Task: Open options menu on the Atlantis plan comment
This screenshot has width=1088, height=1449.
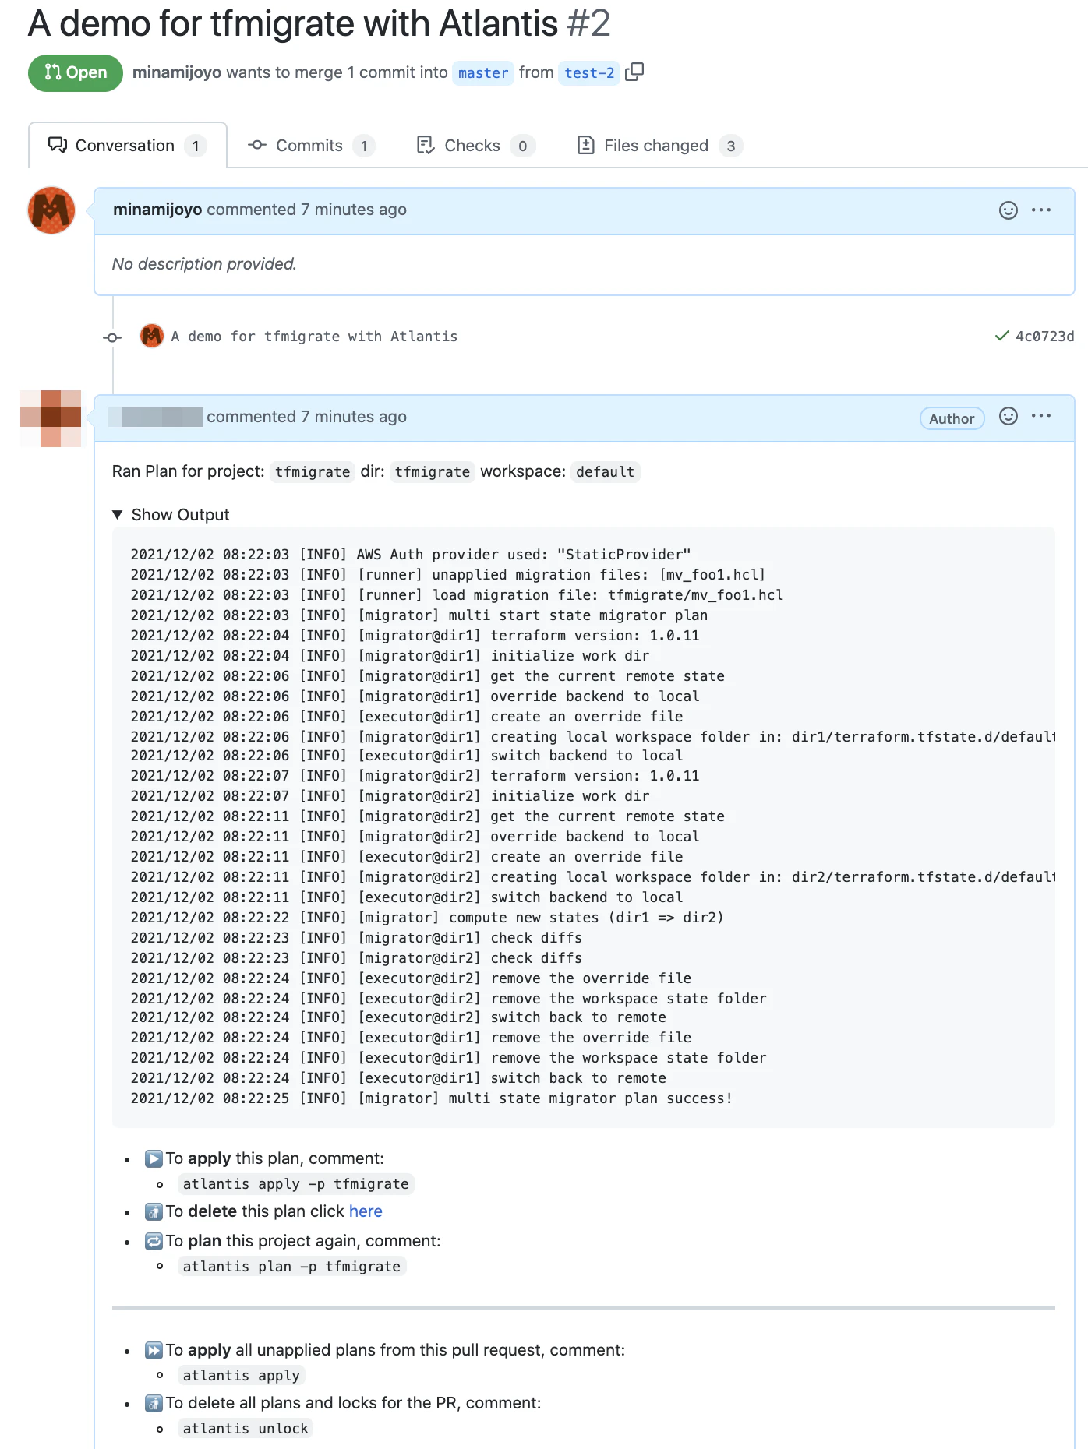Action: [1041, 417]
